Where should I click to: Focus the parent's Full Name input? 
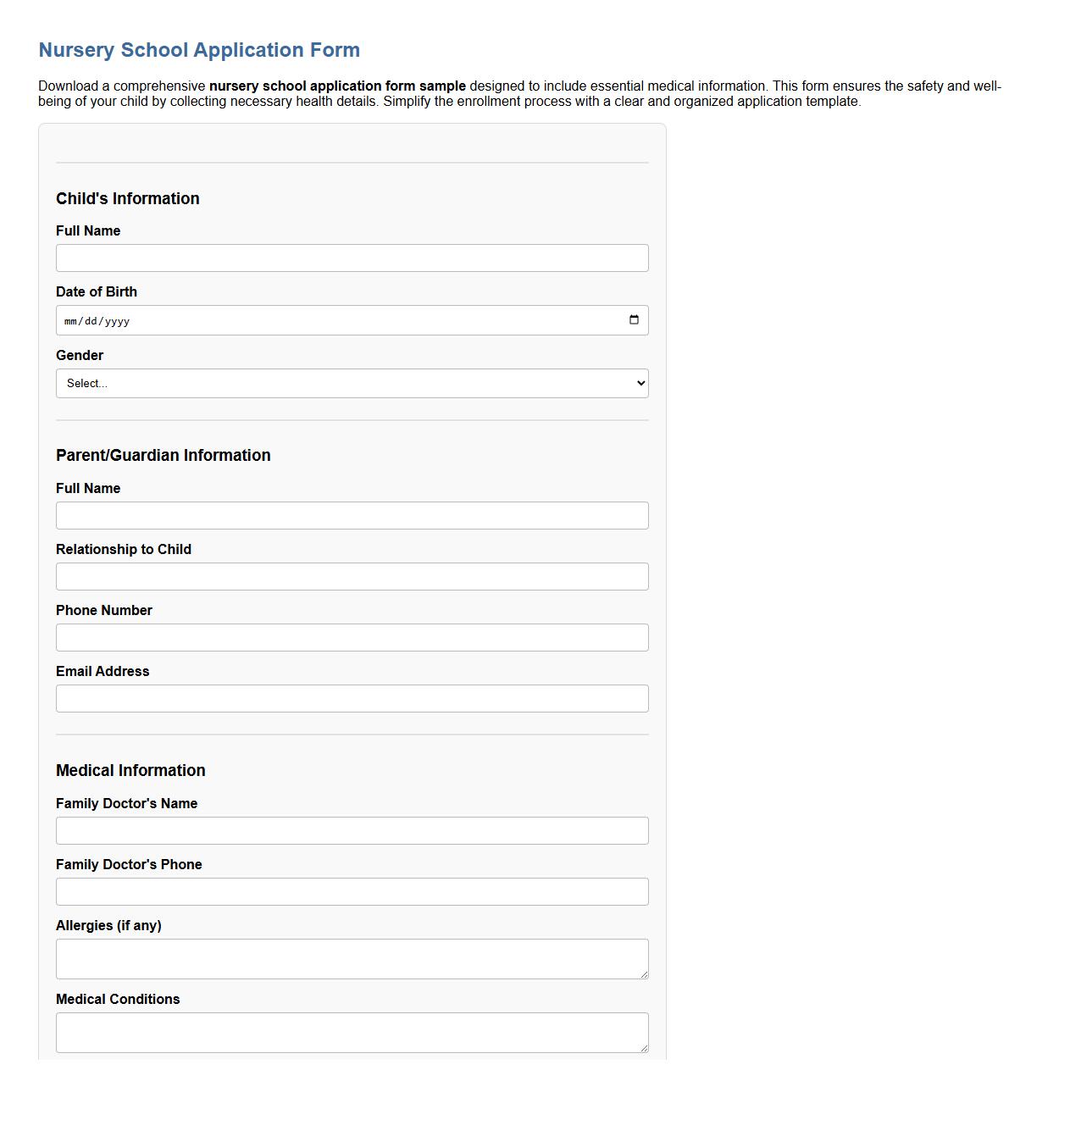pos(352,515)
